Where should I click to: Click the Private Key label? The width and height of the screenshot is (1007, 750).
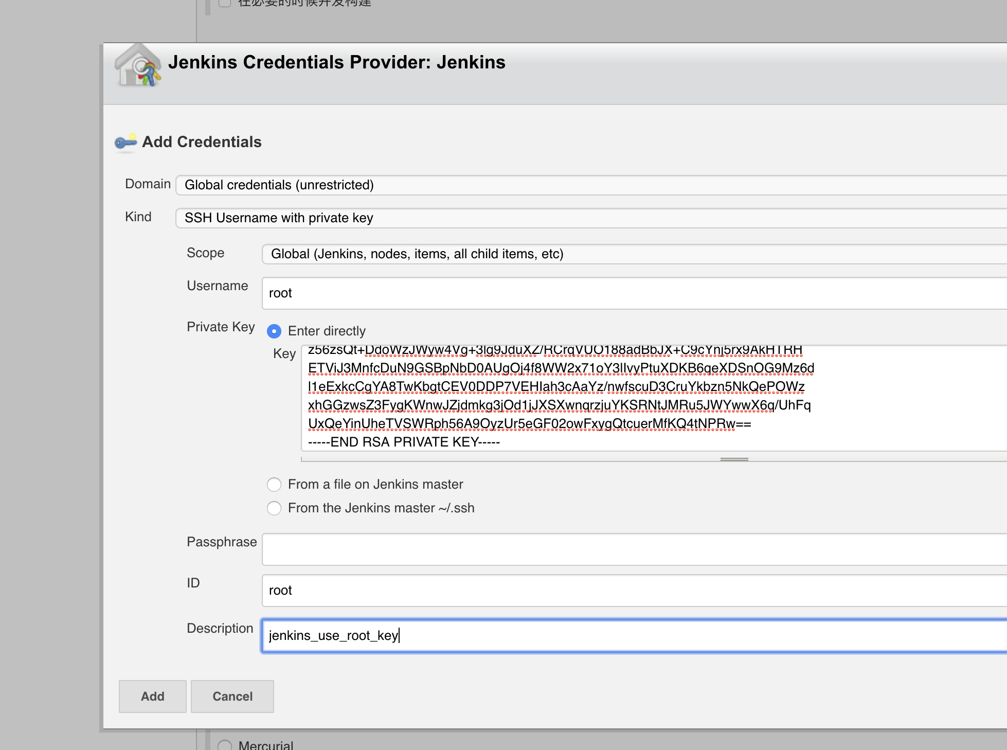point(221,327)
